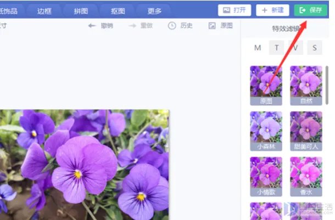The width and height of the screenshot is (335, 220).
Task: Click the 新建 button
Action: pyautogui.click(x=272, y=10)
